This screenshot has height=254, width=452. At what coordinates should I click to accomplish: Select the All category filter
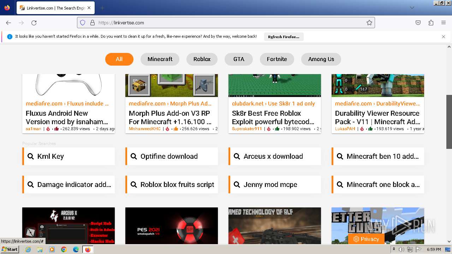[x=119, y=59]
